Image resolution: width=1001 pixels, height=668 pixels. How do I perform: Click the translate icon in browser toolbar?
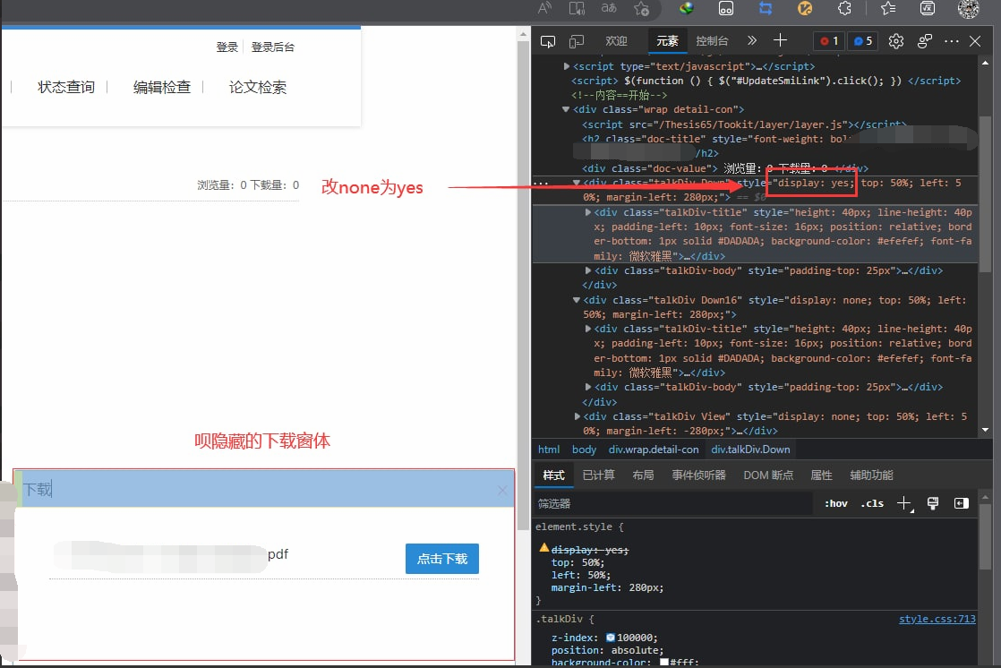(609, 8)
